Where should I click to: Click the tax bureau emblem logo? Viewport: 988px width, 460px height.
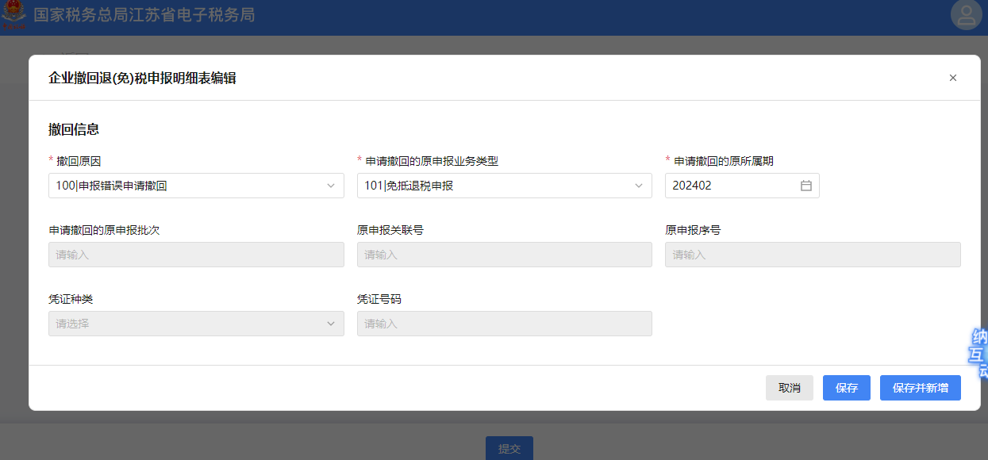pyautogui.click(x=13, y=16)
